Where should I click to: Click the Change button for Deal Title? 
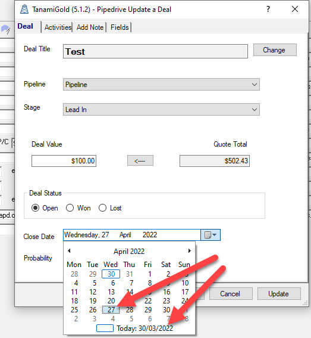(x=275, y=50)
